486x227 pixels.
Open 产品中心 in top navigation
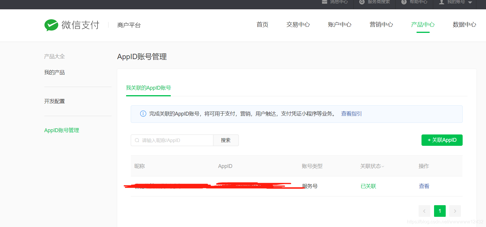(x=423, y=25)
